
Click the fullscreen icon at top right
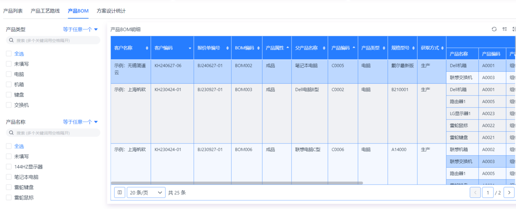514,29
